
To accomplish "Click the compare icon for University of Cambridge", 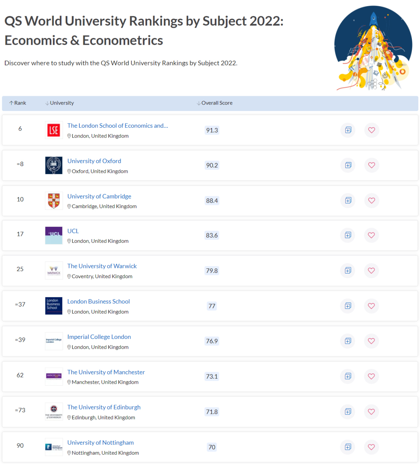I will [x=348, y=201].
